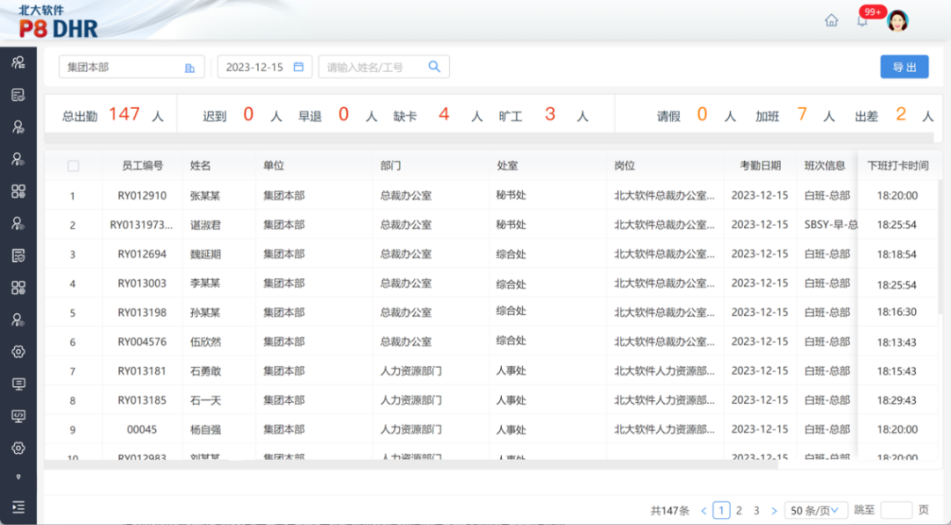Toggle the select-all checkbox in table header
Viewport: 951px width, 525px height.
[x=73, y=165]
